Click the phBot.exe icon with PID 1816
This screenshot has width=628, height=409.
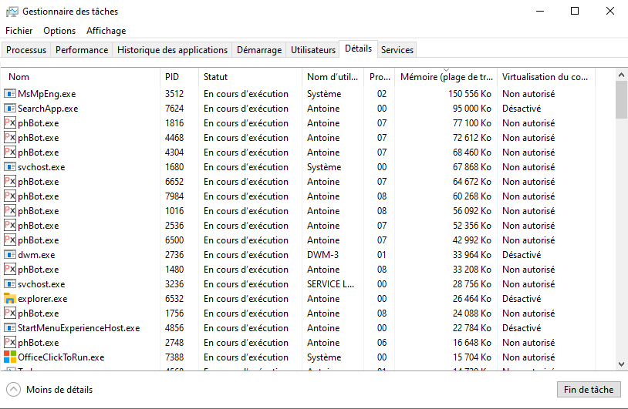pyautogui.click(x=10, y=123)
